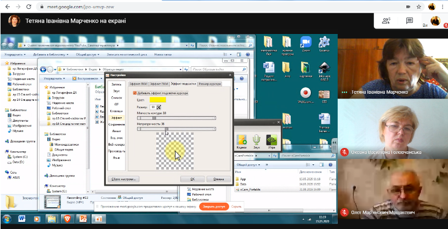Click the 'Скрыть' link in the sharing bar
Image resolution: width=448 pixels, height=229 pixels.
236,207
